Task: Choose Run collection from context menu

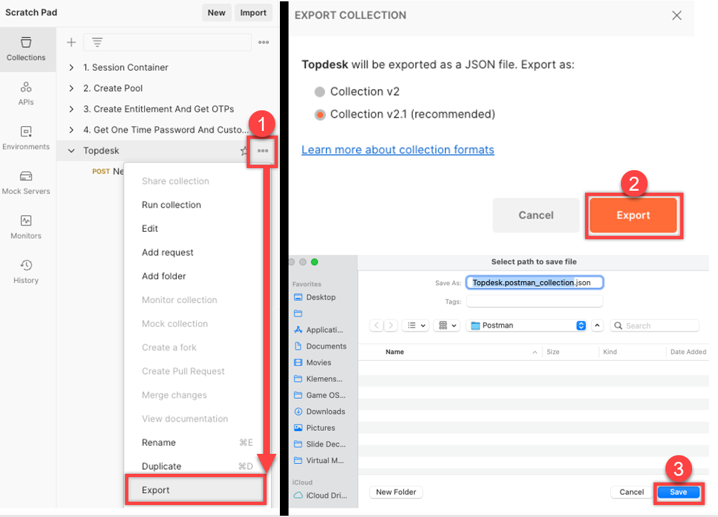Action: pyautogui.click(x=172, y=205)
